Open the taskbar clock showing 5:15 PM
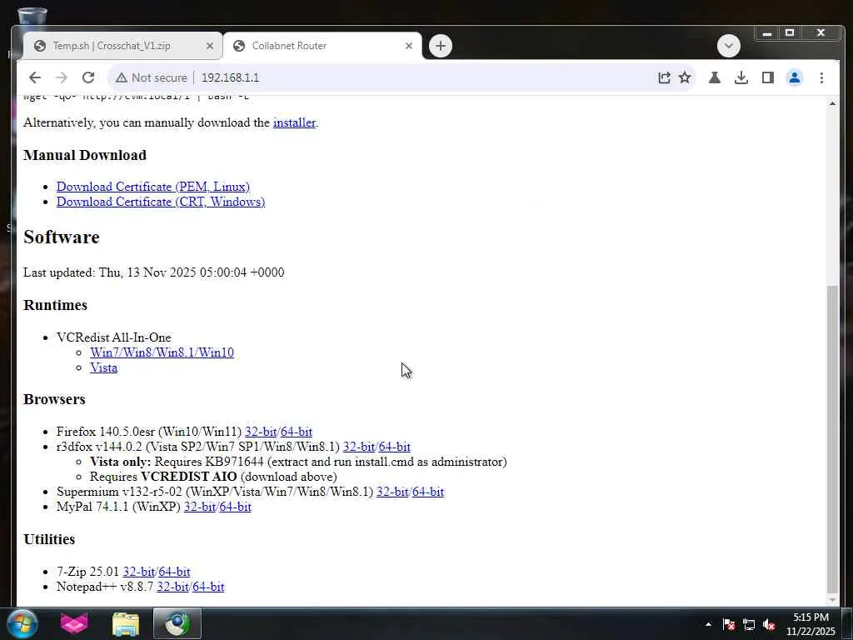Screen dimensions: 853x640 tap(811, 624)
